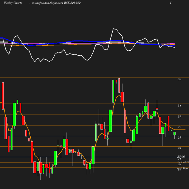Click the 'V: 2.49 X' volume label
Image resolution: width=189 pixels, height=189 pixels.
tap(183, 162)
